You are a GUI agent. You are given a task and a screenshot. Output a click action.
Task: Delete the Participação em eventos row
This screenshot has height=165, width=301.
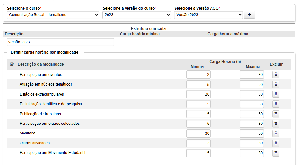[276, 75]
